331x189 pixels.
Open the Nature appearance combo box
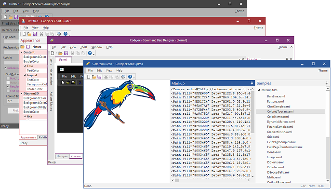[40, 47]
